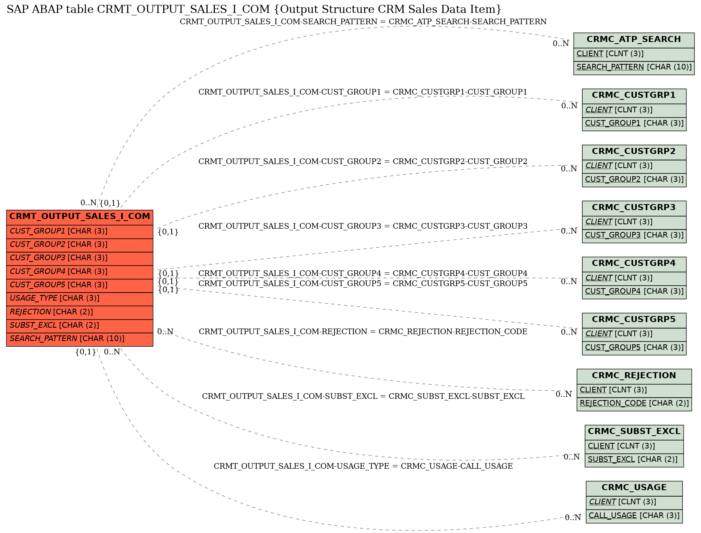Open the CRMC_CUSTGRP2 table header

click(634, 152)
